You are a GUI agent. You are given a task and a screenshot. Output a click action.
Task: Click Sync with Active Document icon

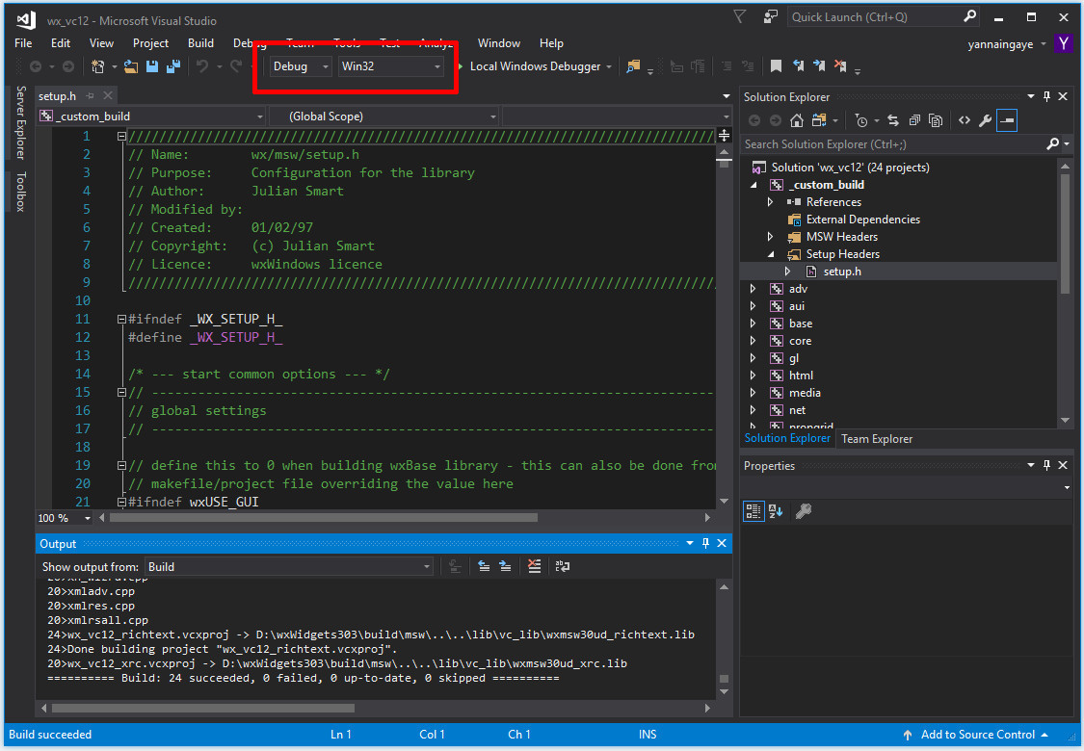click(x=893, y=120)
